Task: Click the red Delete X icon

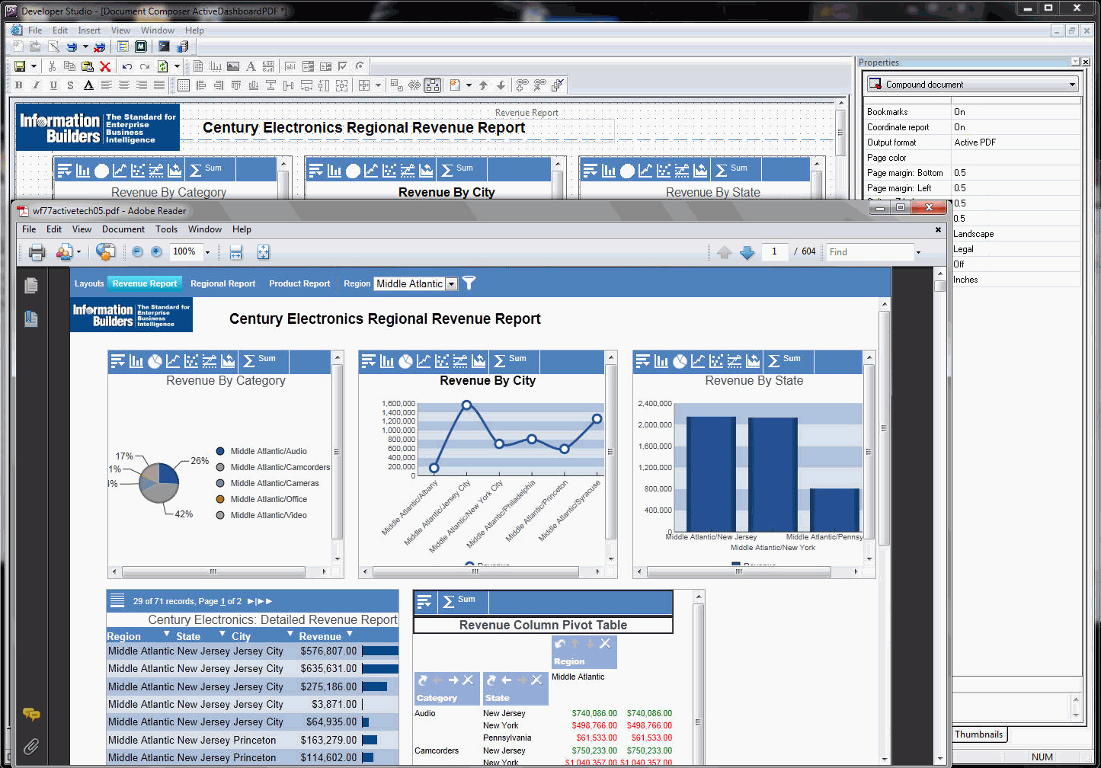Action: 105,66
